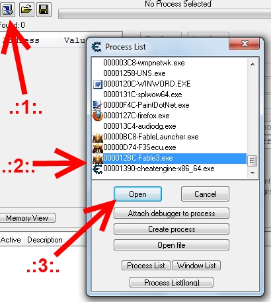The image size is (271, 302).
Task: Select the Fable3.exe process entry
Action: coord(169,158)
